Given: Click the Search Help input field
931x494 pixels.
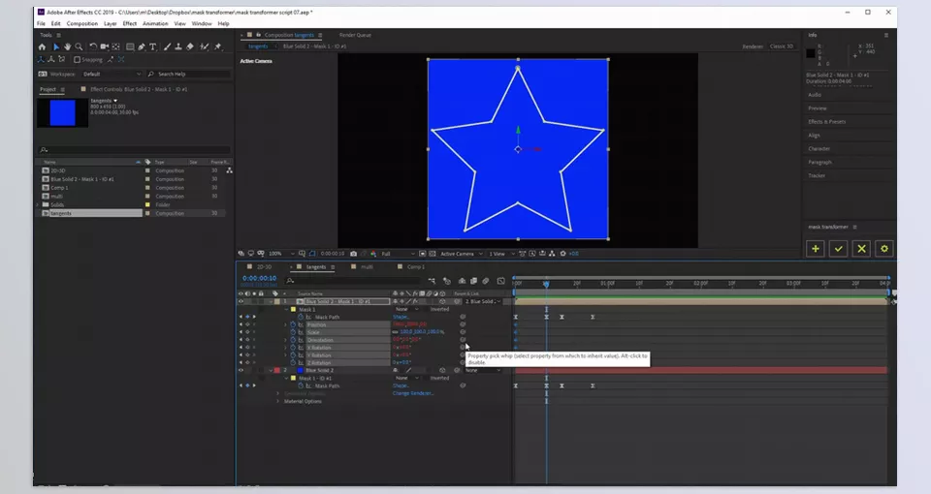Looking at the screenshot, I should tap(189, 74).
